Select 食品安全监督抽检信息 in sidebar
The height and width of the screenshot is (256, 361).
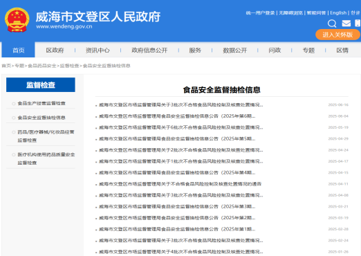point(41,118)
